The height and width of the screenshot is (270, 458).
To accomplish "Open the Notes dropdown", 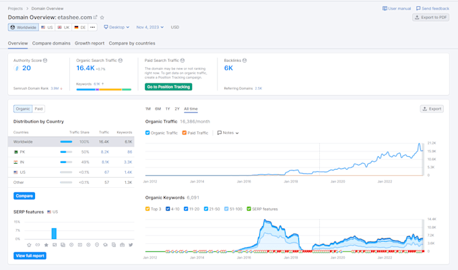I will (x=228, y=133).
